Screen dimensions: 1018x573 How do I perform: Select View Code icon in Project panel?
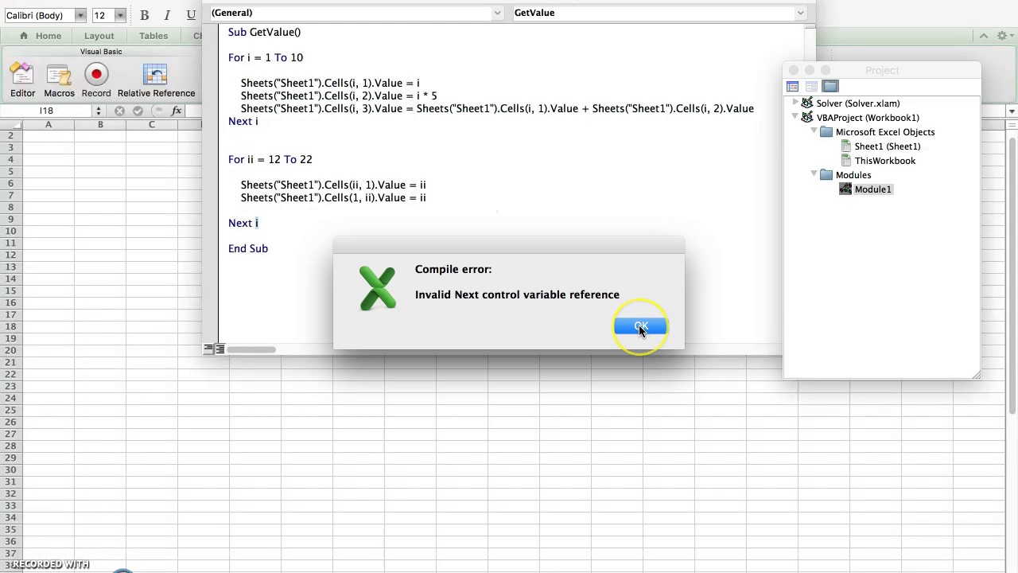coord(792,86)
